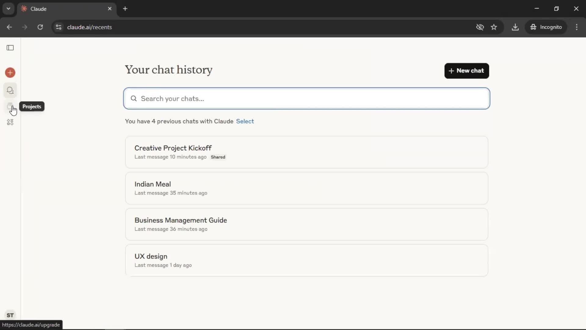Open the UX design chat

[x=306, y=260]
